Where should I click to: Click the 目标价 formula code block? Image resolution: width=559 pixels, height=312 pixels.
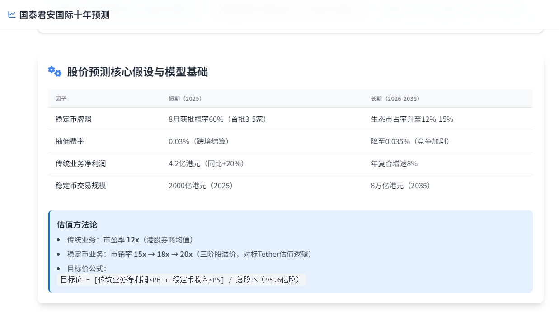[182, 279]
